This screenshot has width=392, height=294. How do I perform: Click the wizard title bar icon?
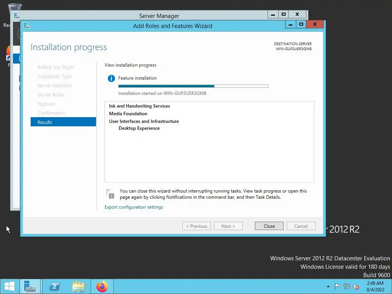pyautogui.click(x=27, y=26)
